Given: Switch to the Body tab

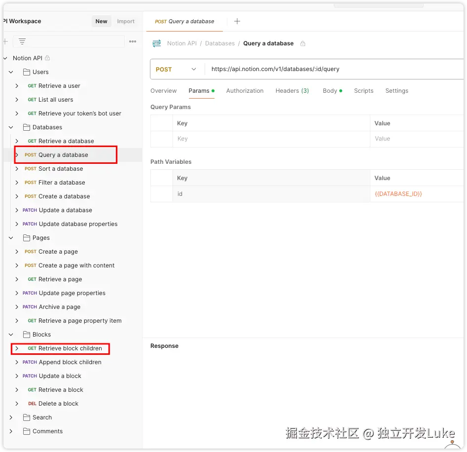Looking at the screenshot, I should pos(332,91).
